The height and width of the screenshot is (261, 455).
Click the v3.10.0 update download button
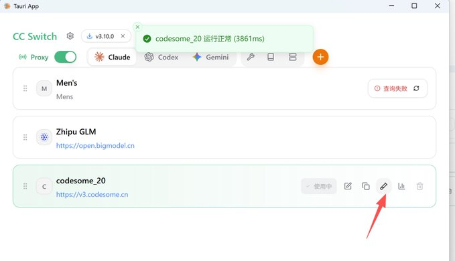coord(101,36)
